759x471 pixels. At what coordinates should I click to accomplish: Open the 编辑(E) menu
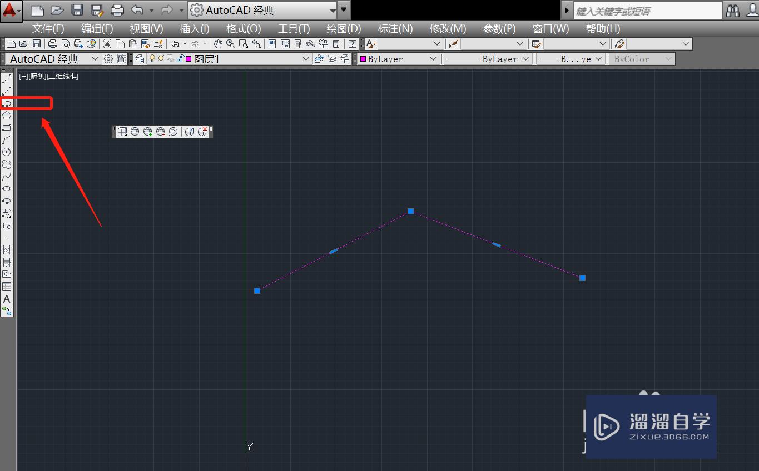point(97,29)
